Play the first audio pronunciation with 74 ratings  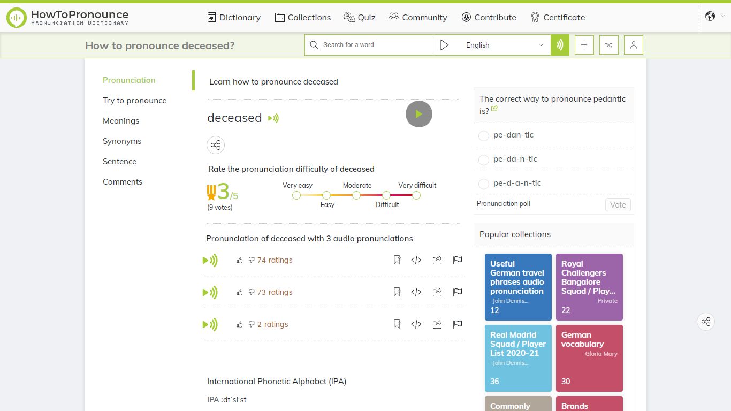coord(210,261)
